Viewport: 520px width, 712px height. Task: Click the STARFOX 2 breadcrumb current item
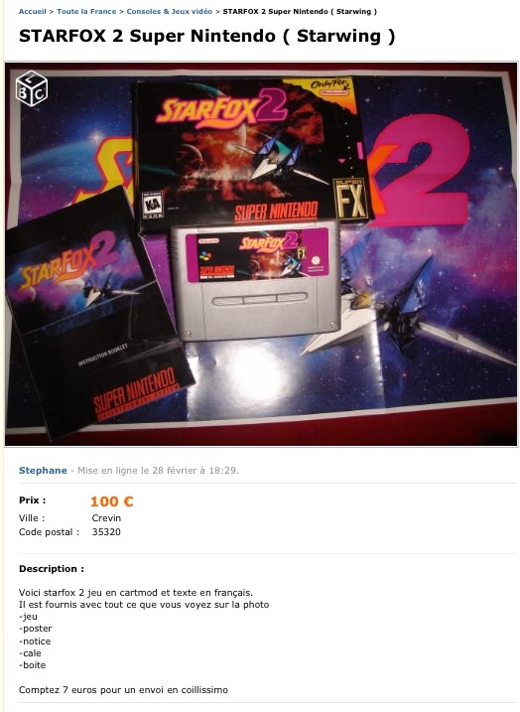click(x=300, y=11)
